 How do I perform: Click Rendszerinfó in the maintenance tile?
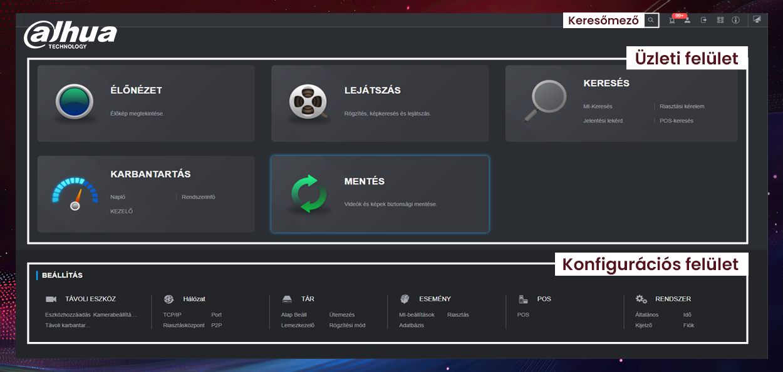click(x=198, y=197)
